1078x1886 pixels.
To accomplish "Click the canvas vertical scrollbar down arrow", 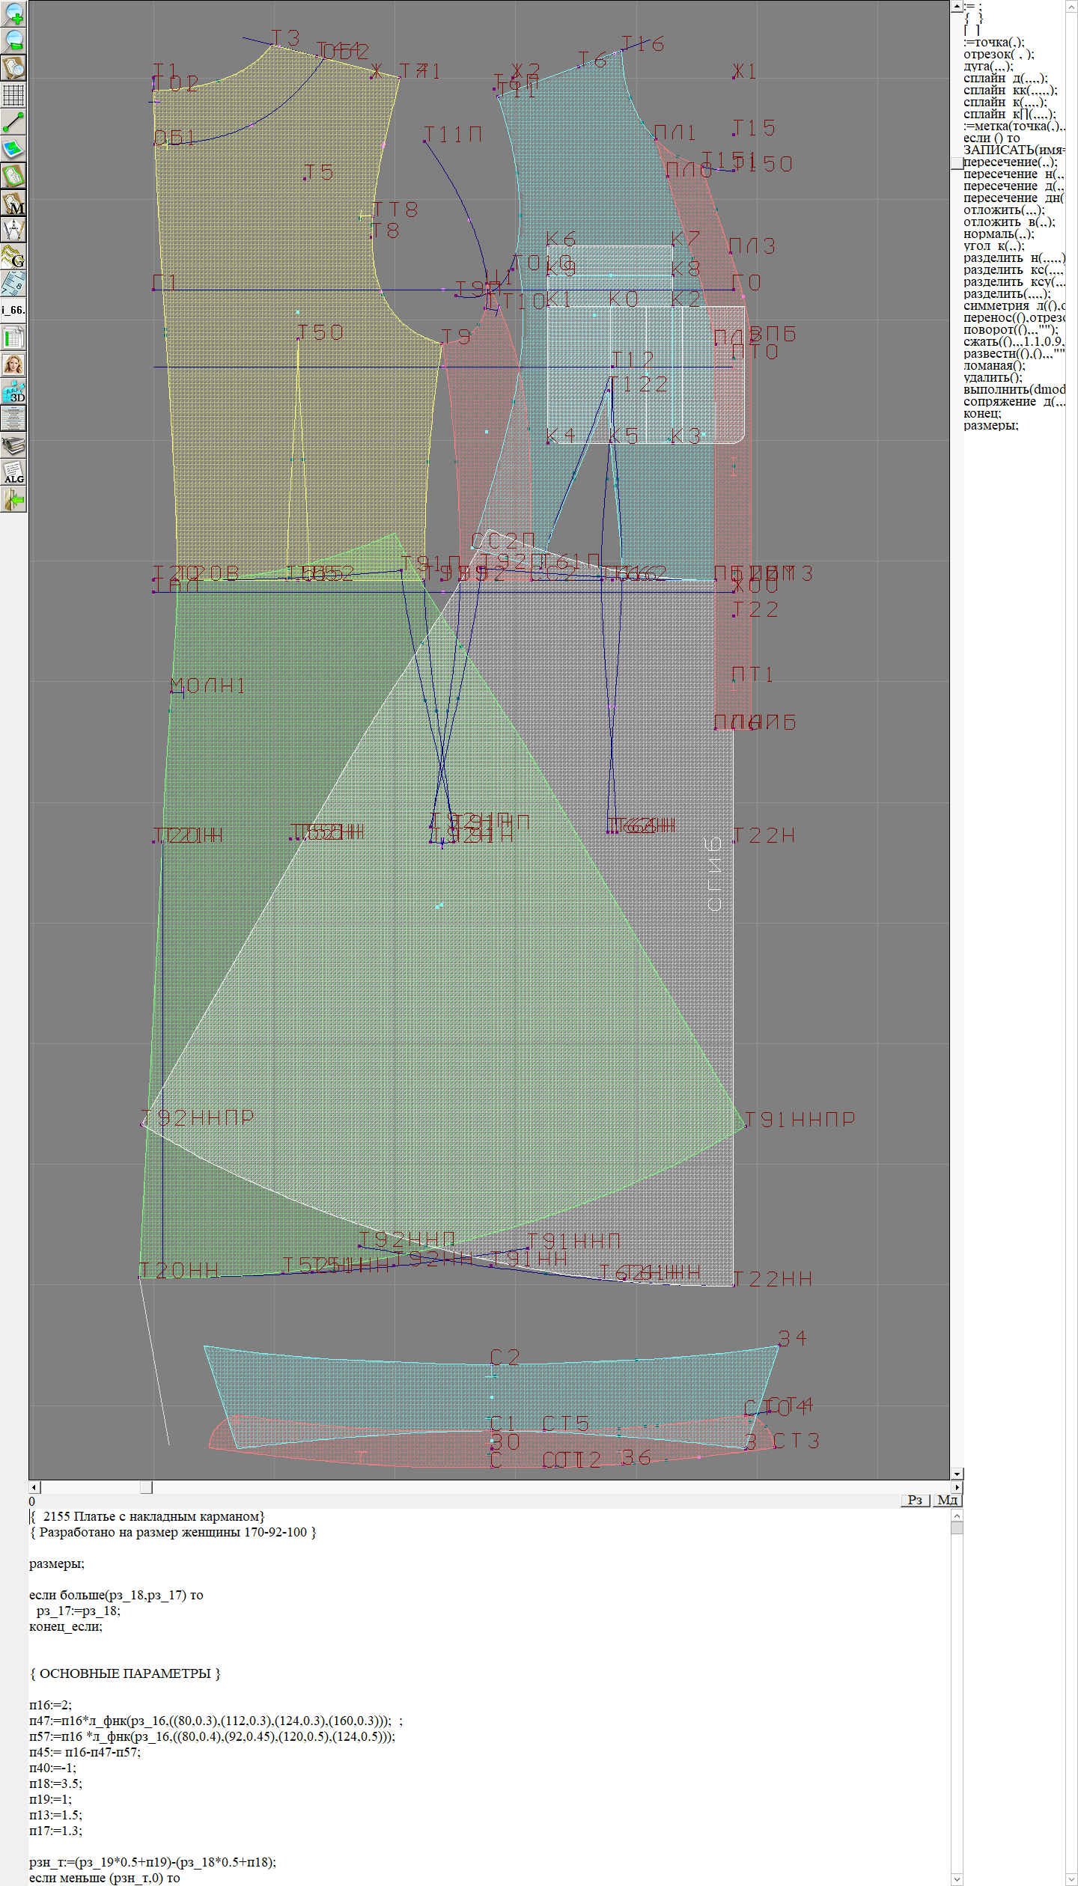I will [x=957, y=1474].
